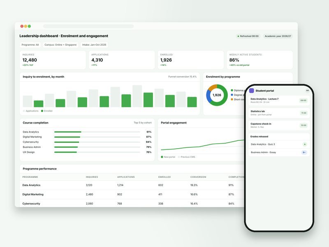Click the green New portal legend marker
Image resolution: width=329 pixels, height=247 pixels.
(162, 157)
